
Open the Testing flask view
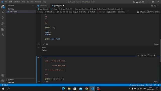(x=3, y=35)
